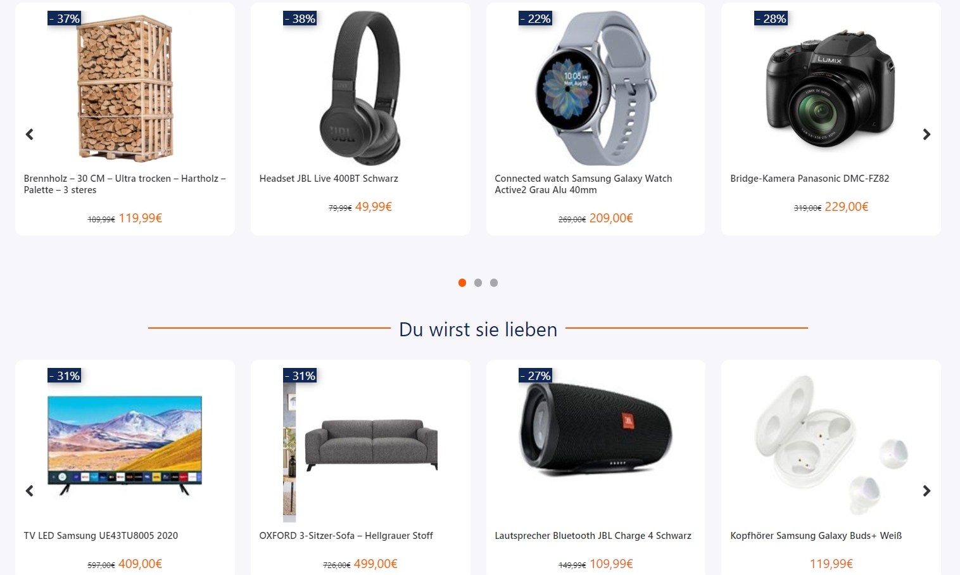The image size is (960, 575).
Task: Follow 'TV LED Samsung UE43TU8005 2020' link
Action: [101, 536]
